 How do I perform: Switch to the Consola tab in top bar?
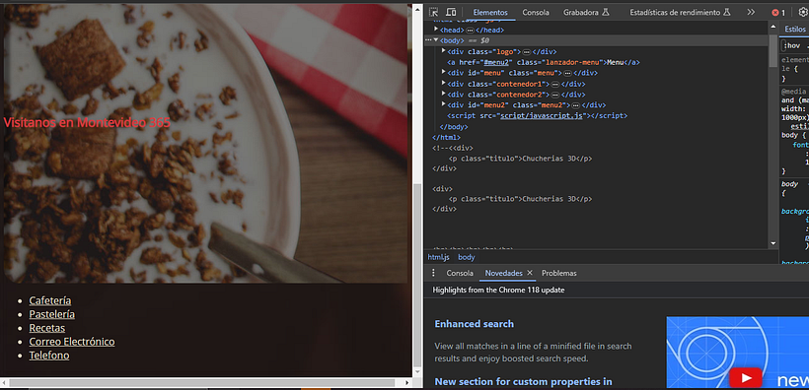pyautogui.click(x=536, y=13)
